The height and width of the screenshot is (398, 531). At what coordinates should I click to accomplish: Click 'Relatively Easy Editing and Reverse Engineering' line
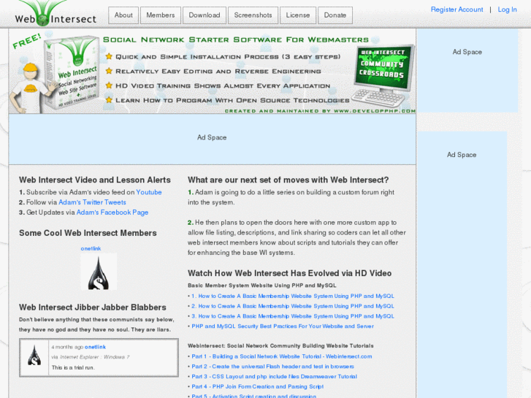click(218, 72)
